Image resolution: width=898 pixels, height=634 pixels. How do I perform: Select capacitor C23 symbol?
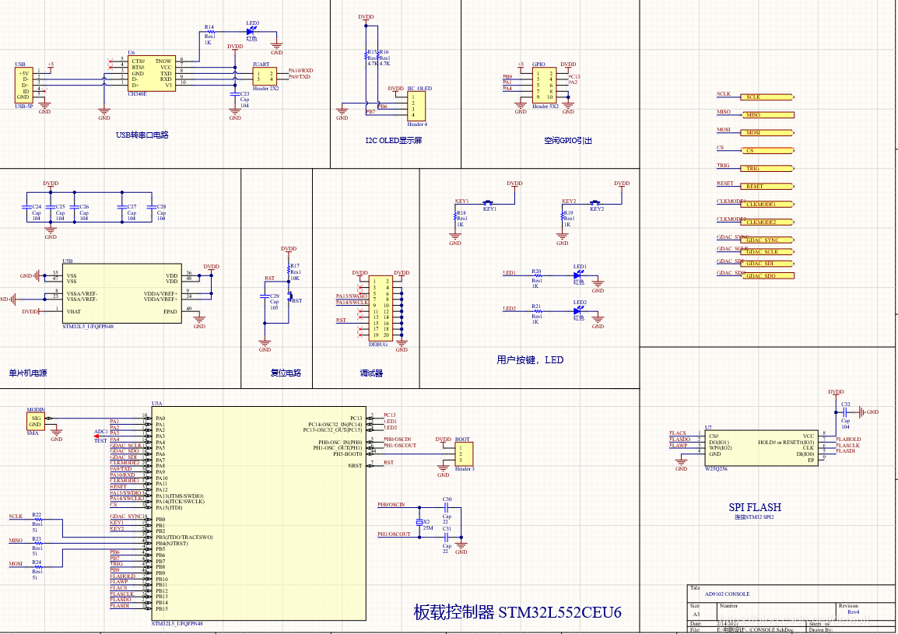[235, 93]
